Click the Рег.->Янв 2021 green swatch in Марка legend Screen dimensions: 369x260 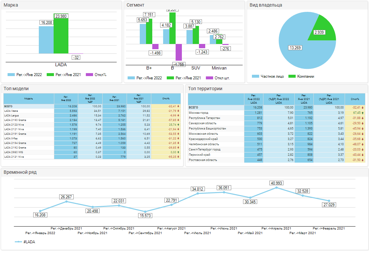tap(50, 75)
